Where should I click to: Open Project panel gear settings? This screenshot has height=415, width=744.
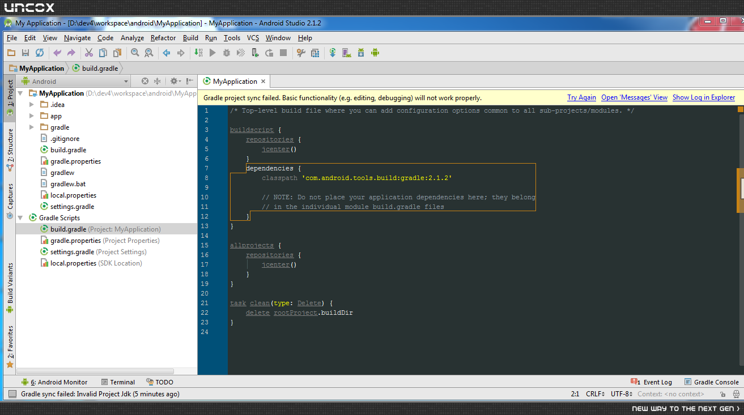click(175, 82)
